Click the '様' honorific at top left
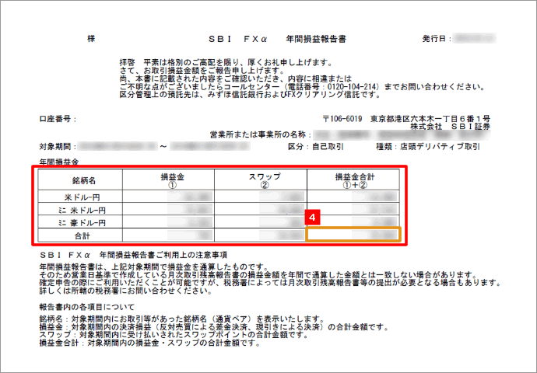 click(x=91, y=39)
